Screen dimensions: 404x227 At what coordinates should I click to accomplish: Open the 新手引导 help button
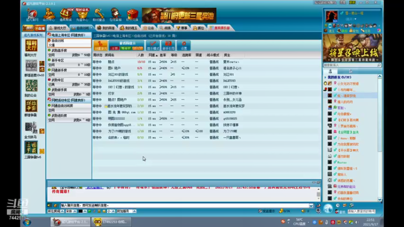(x=168, y=45)
